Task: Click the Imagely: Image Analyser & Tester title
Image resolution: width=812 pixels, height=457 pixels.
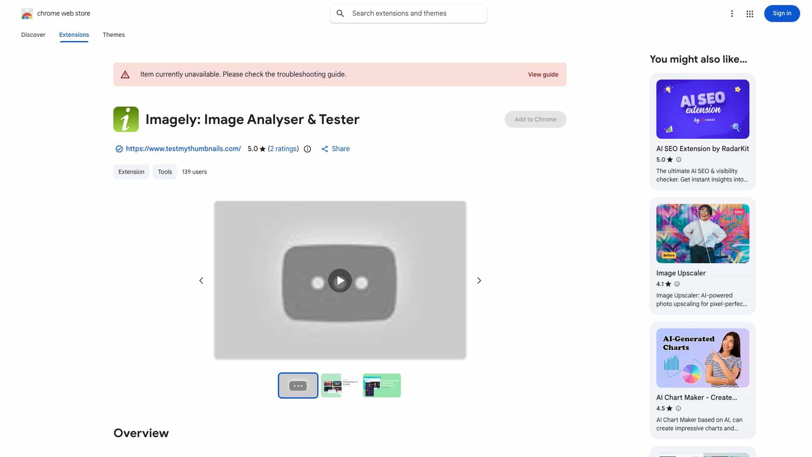Action: pyautogui.click(x=252, y=119)
